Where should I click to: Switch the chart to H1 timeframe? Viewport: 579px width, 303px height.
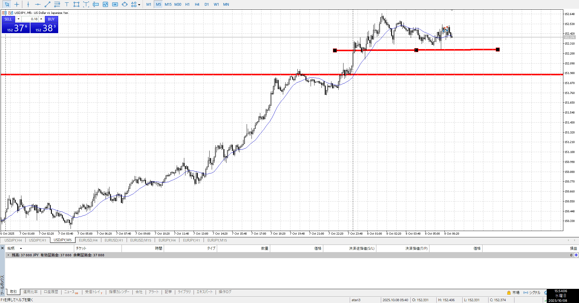click(187, 4)
